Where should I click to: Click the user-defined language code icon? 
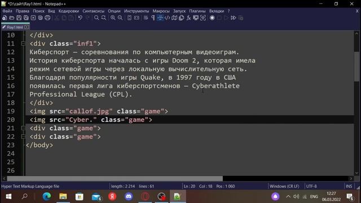pyautogui.click(x=167, y=17)
